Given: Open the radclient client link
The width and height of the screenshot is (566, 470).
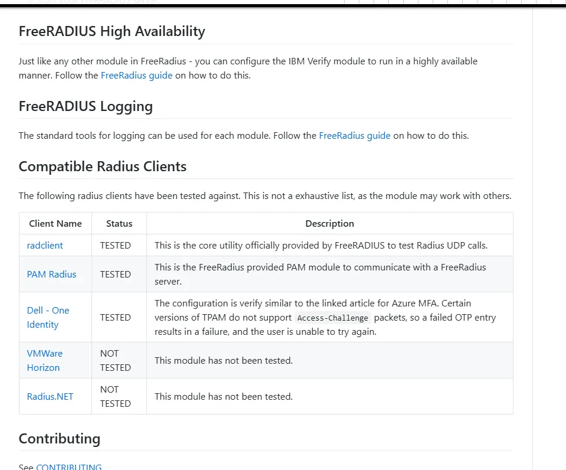Looking at the screenshot, I should [x=45, y=245].
